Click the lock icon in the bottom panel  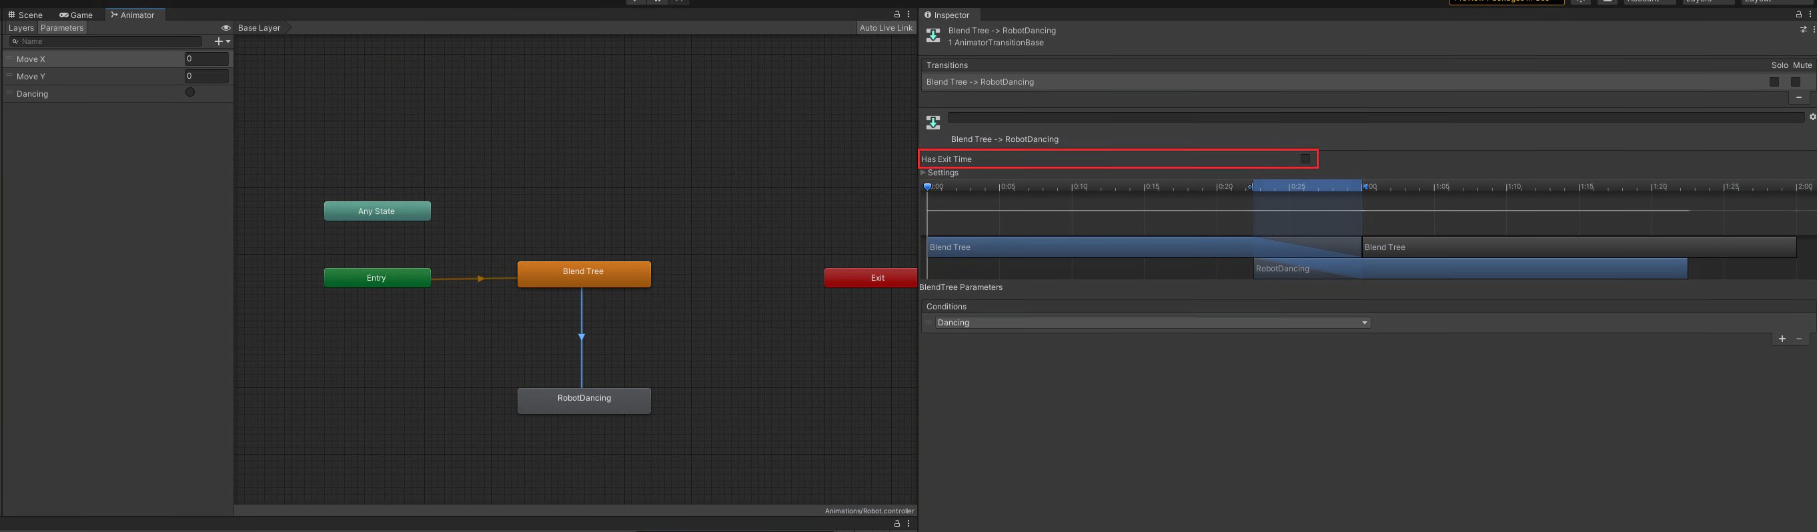pos(897,523)
